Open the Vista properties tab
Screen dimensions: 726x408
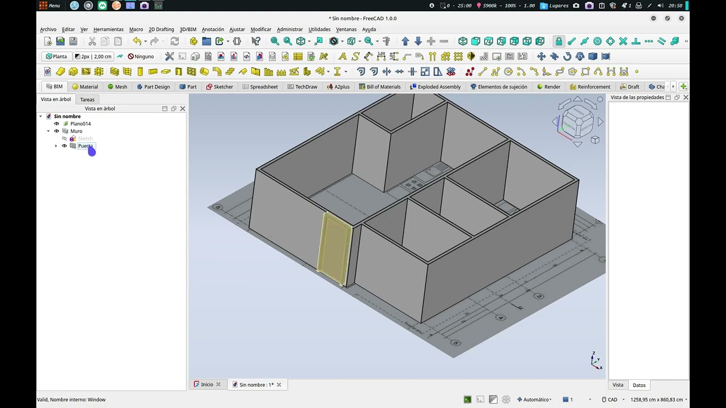coord(618,385)
